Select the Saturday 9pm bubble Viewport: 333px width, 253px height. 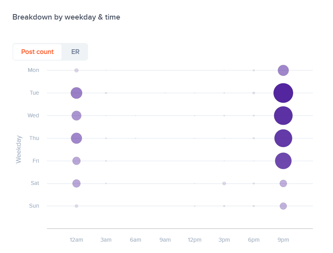283,183
